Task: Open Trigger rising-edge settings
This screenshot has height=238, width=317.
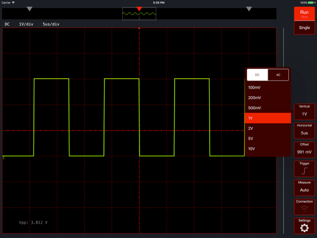Action: point(304,169)
